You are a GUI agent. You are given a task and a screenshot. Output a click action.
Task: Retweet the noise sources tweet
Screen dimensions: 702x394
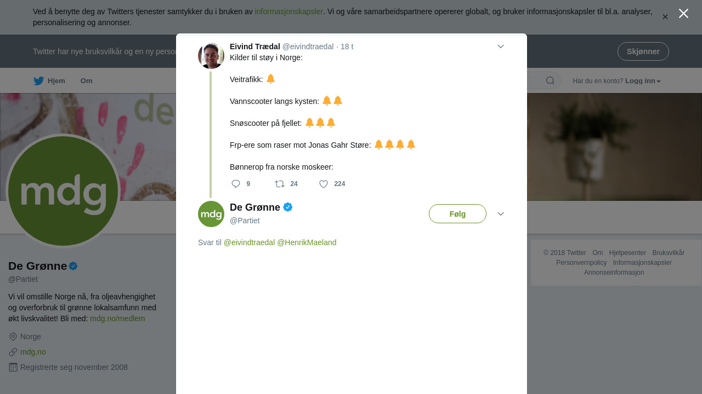tap(280, 184)
